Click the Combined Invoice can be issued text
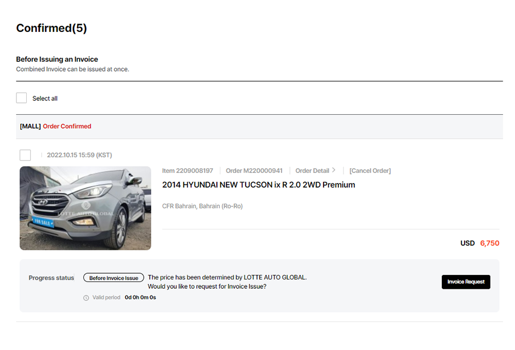This screenshot has height=350, width=515. (73, 69)
